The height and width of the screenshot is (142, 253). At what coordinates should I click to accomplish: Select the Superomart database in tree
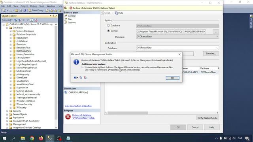click(22, 88)
